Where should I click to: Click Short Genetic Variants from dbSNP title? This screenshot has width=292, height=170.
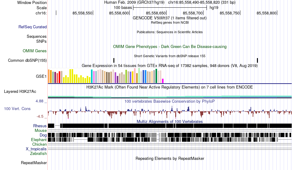tap(170, 56)
